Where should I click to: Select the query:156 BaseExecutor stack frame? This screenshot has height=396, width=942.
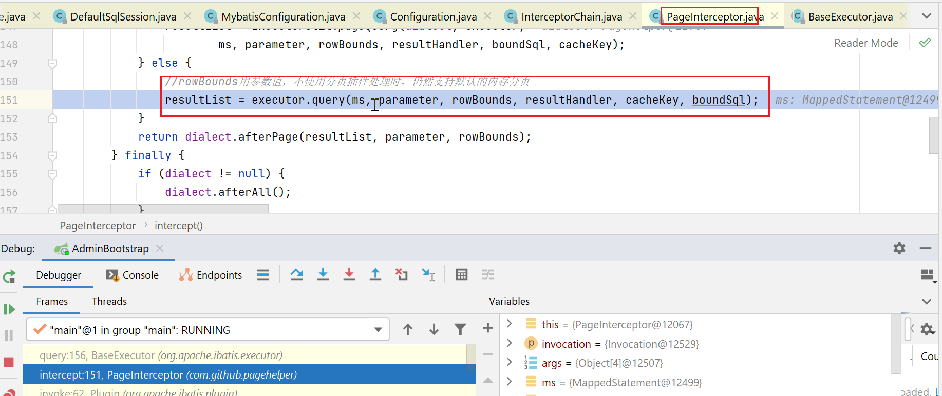[x=161, y=355]
